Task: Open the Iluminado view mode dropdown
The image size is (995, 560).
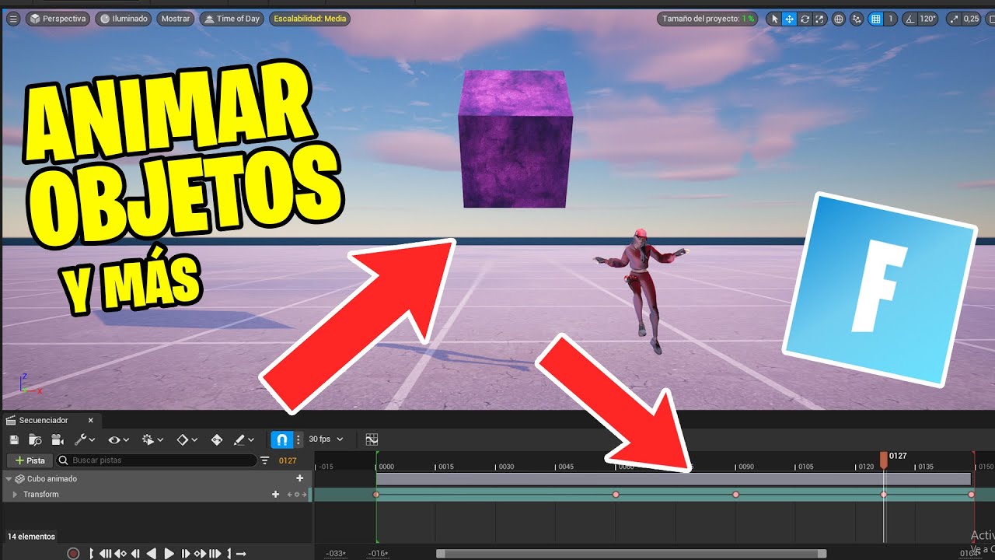Action: 124,19
